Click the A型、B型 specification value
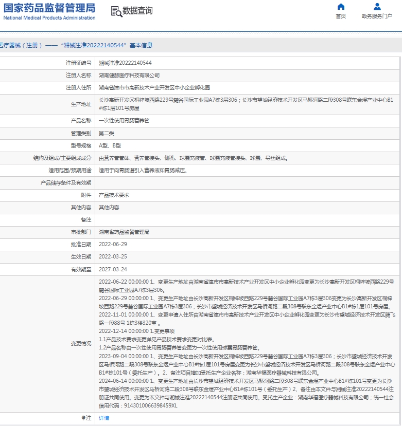 point(110,146)
